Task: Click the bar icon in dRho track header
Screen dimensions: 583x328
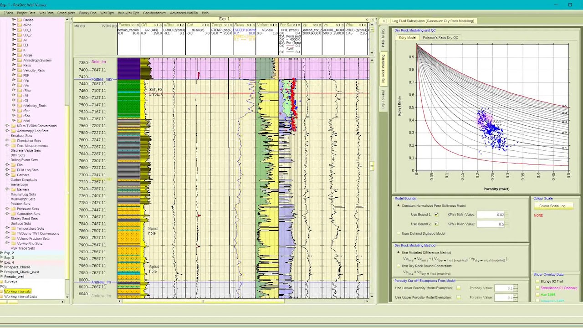Action: (x=180, y=25)
